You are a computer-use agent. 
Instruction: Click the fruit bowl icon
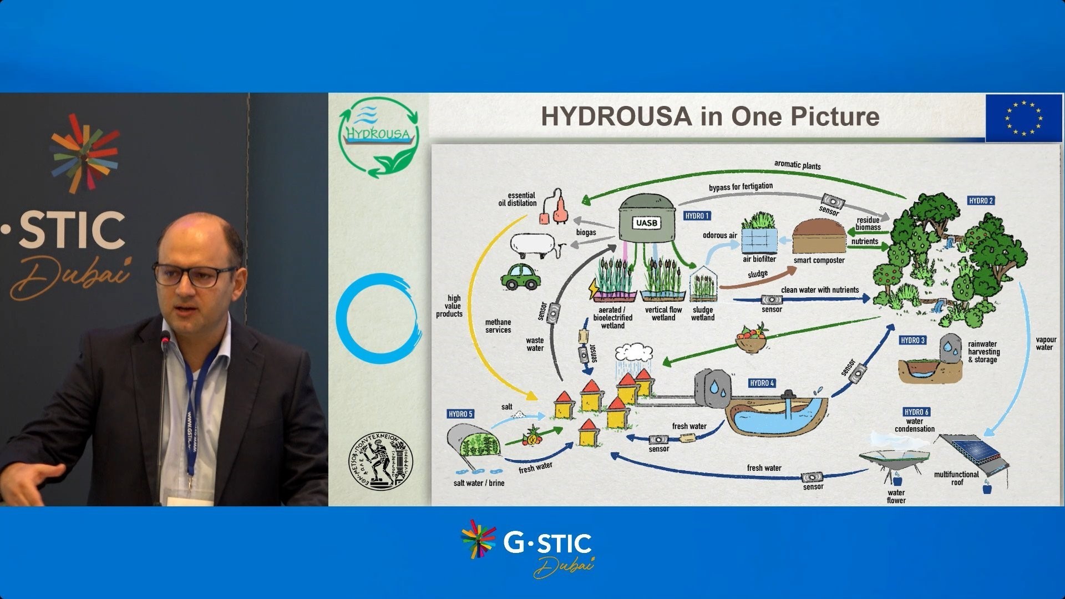tap(751, 339)
